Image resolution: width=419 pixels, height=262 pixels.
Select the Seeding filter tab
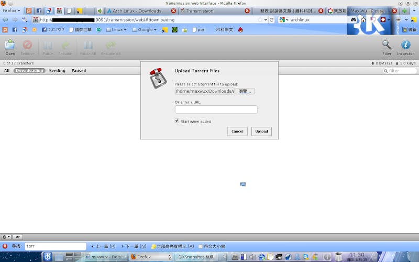click(57, 71)
